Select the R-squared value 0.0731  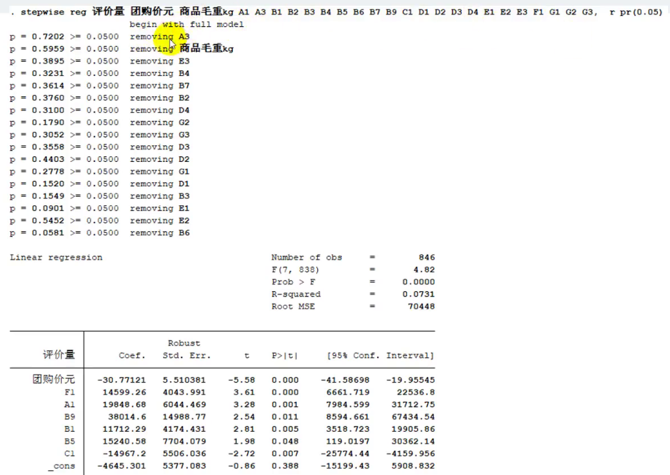[419, 294]
